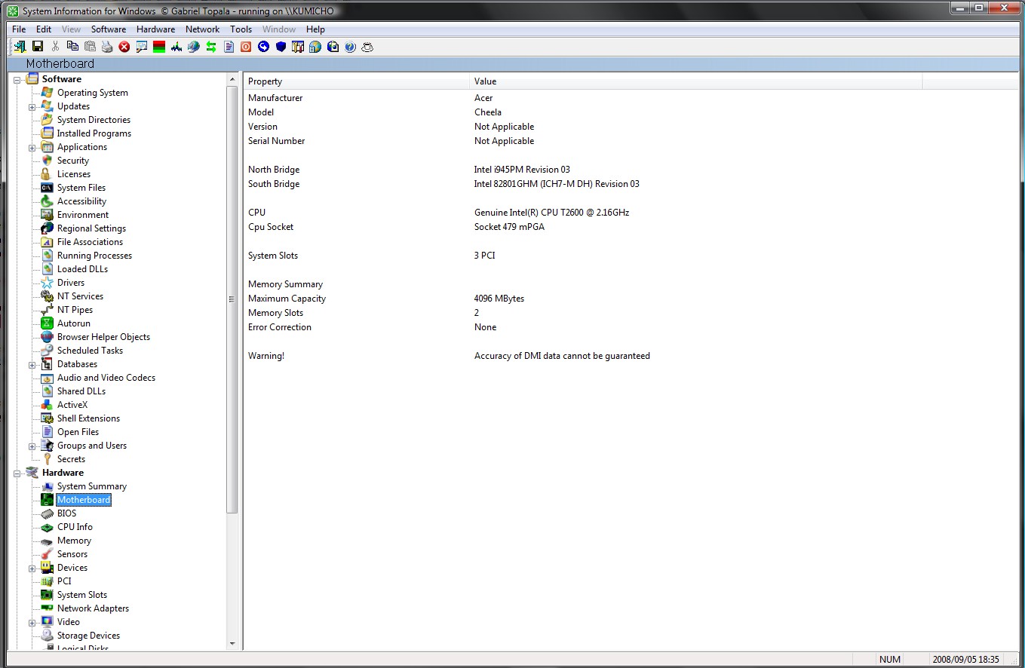
Task: Select the 'Intel i945PM Revision 03' value
Action: point(522,170)
